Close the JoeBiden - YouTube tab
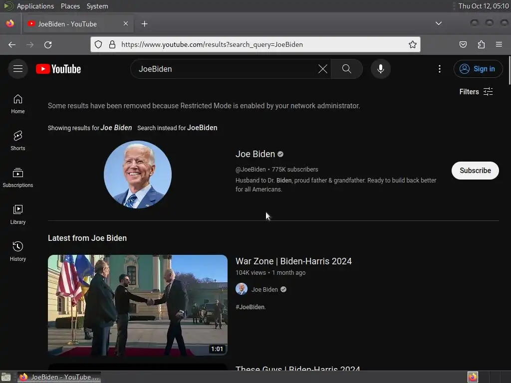511x383 pixels. click(126, 23)
